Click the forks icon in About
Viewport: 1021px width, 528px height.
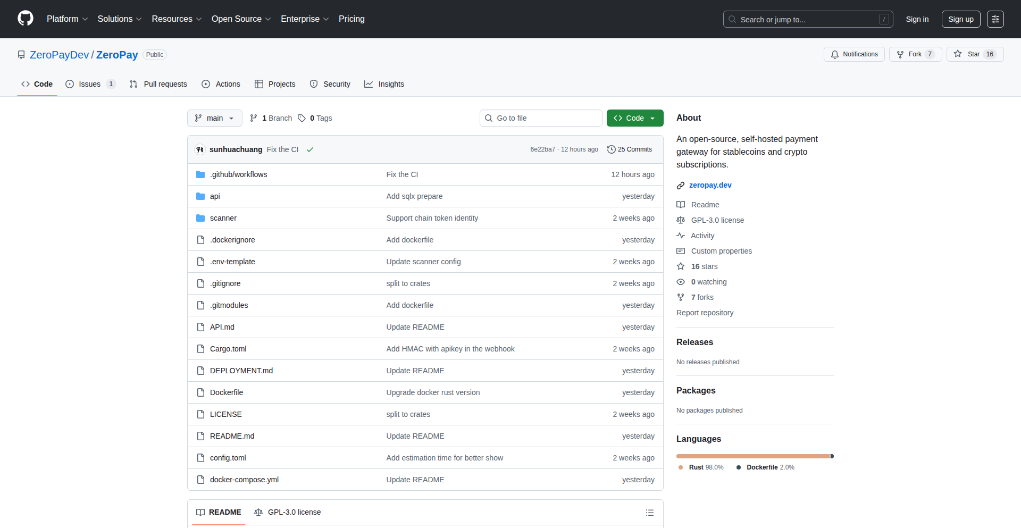(681, 297)
